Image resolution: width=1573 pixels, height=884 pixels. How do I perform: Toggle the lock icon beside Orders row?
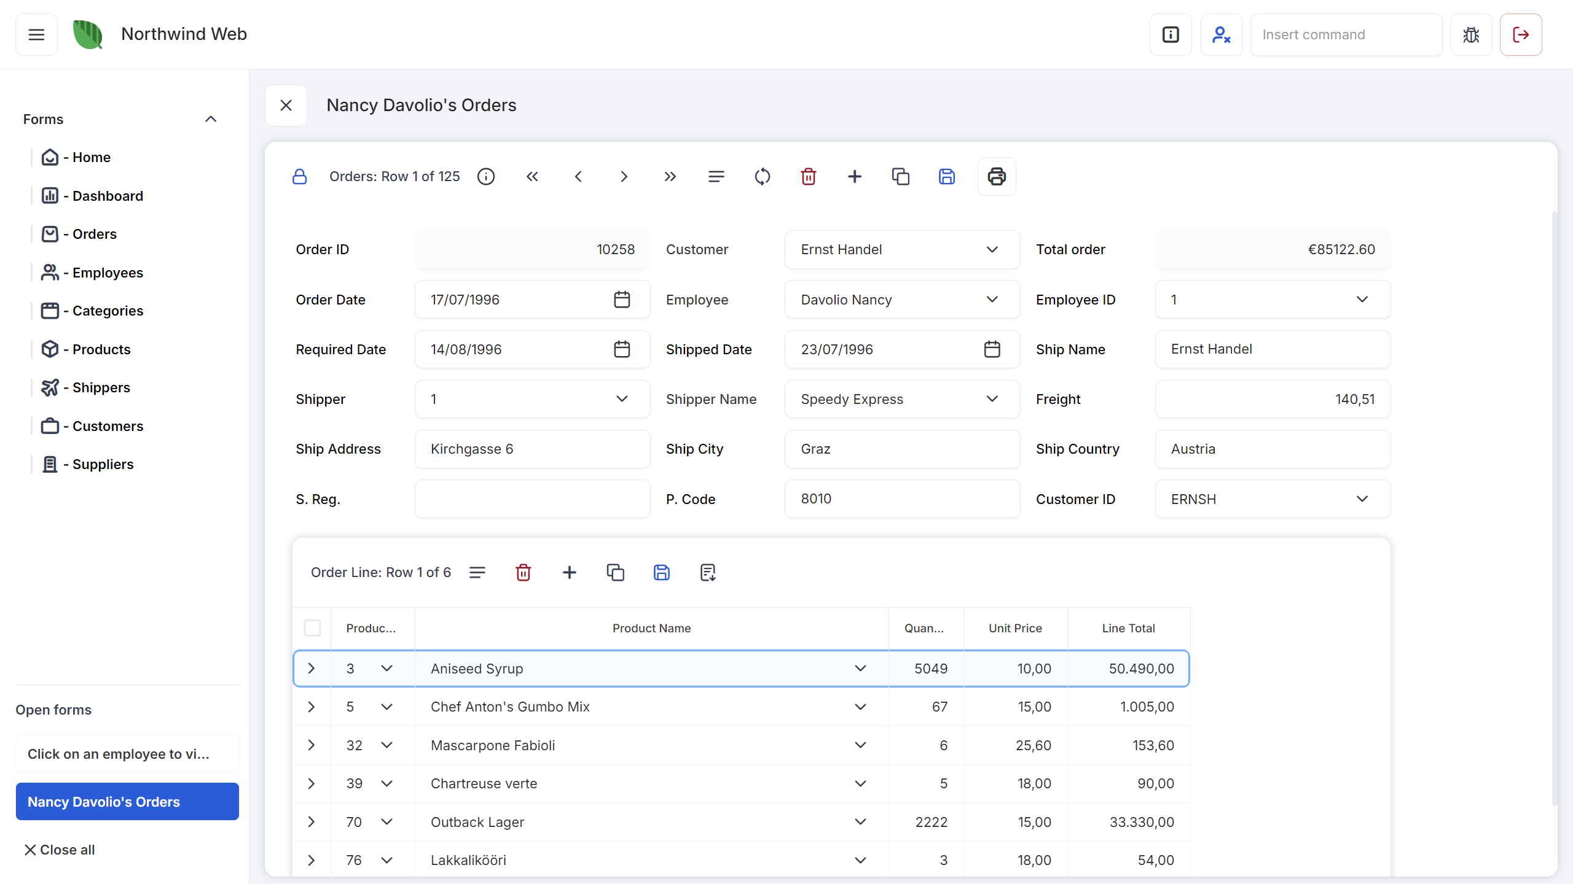(x=299, y=177)
